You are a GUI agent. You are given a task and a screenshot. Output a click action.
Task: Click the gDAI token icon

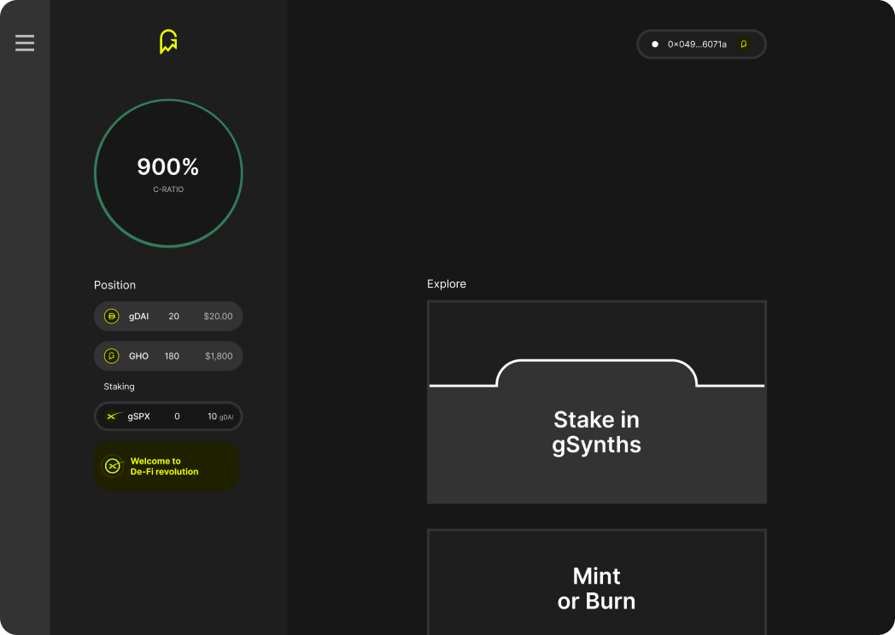click(111, 316)
